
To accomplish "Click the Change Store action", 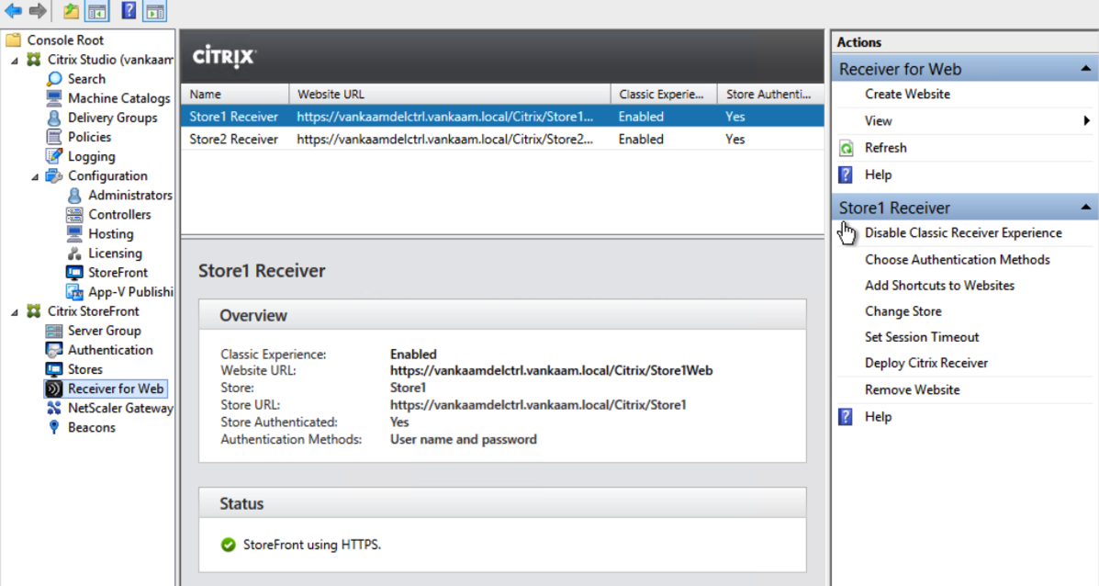I will [903, 311].
